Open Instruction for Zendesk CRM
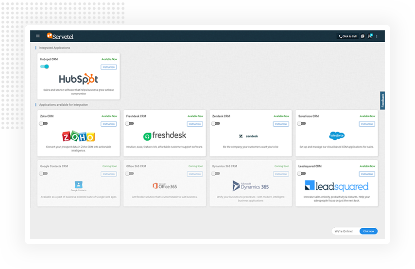This screenshot has height=269, width=415. coord(281,124)
